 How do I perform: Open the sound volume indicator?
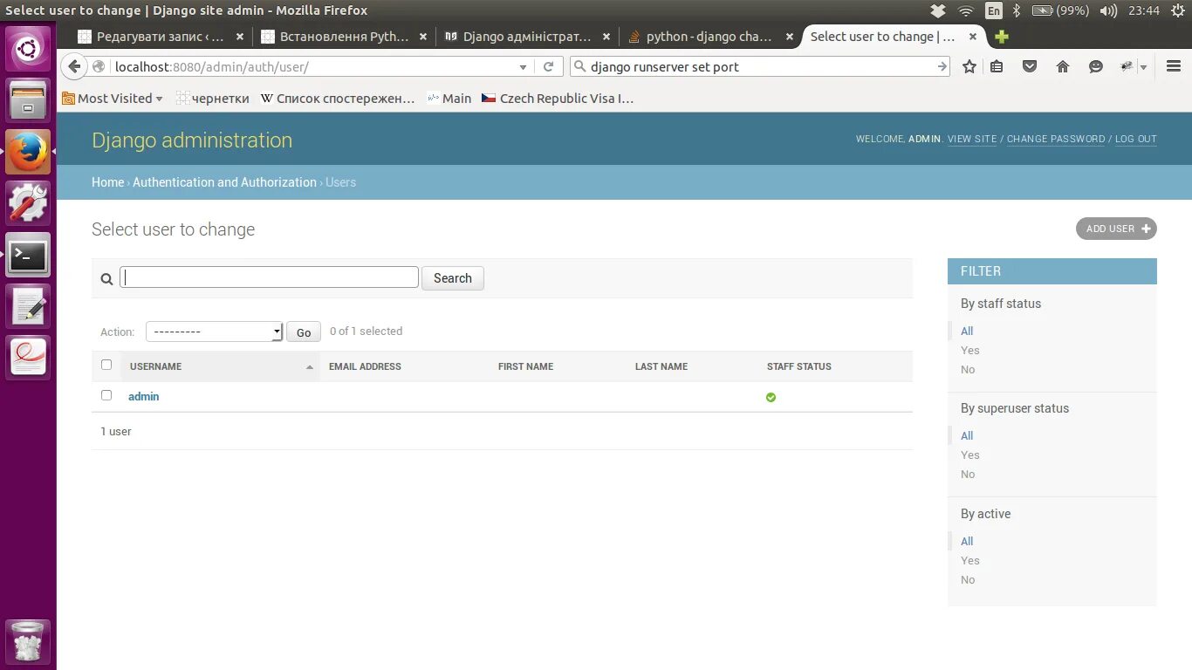(x=1109, y=10)
